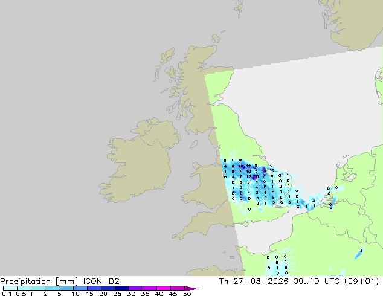The image size is (383, 296).
Task: Pick the 15 to 20 mm blue swatch
Action: 94,288
